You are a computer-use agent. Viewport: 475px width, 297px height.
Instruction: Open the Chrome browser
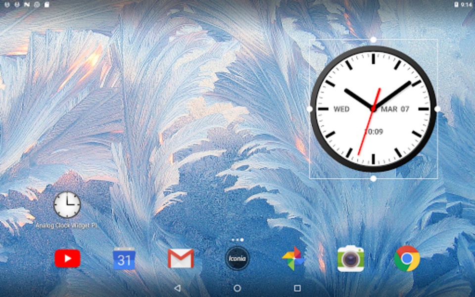click(407, 258)
